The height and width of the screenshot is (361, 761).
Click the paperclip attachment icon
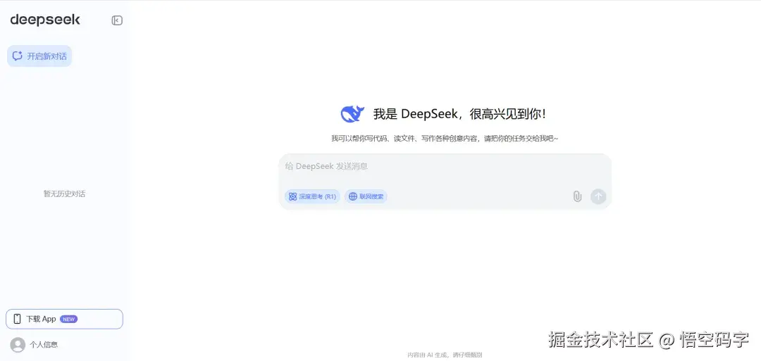(577, 196)
